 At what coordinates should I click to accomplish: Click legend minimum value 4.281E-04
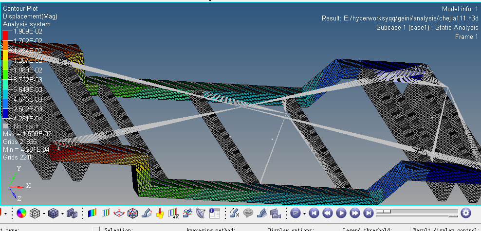(x=28, y=119)
